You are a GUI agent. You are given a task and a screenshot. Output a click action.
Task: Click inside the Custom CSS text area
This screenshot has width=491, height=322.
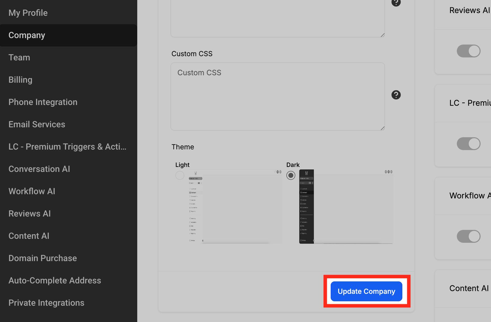(x=278, y=96)
